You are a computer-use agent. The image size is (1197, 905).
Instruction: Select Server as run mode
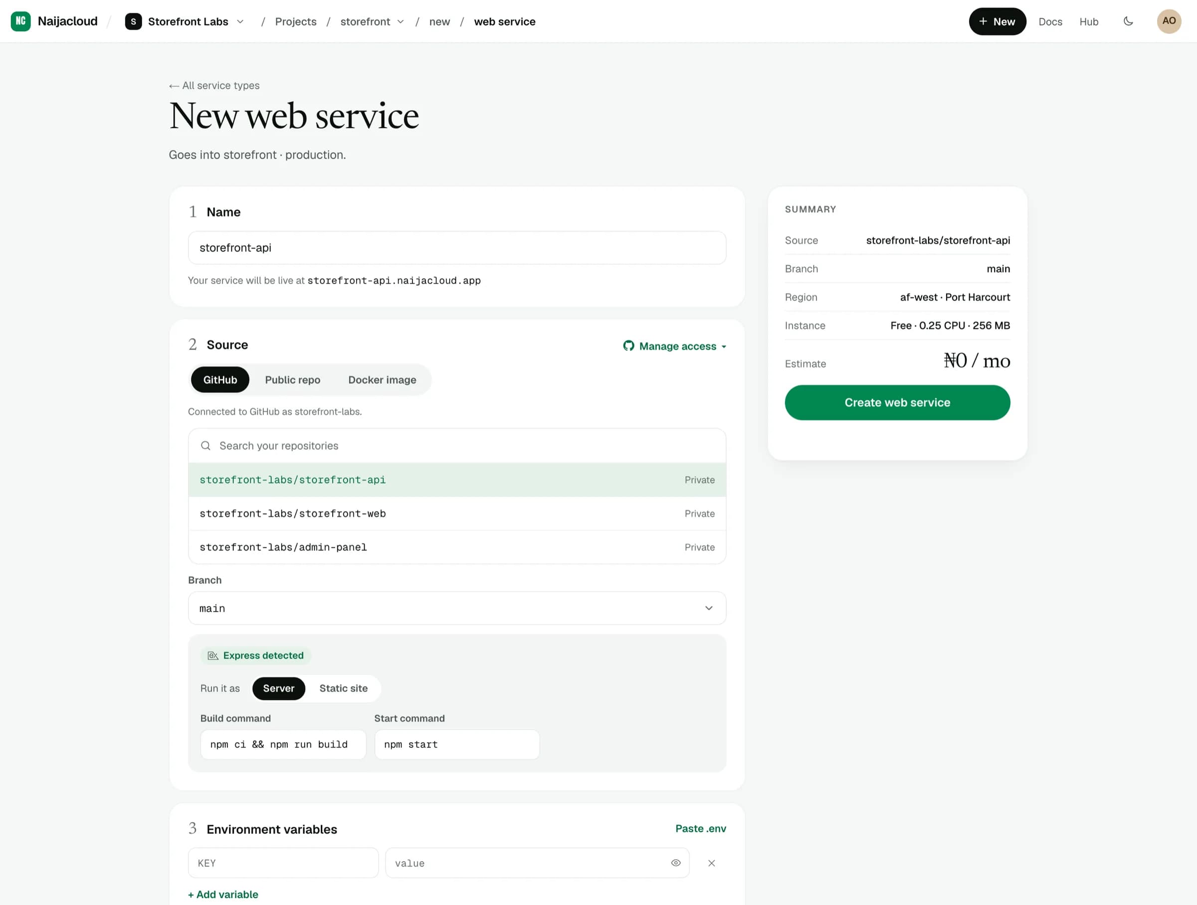pyautogui.click(x=279, y=688)
